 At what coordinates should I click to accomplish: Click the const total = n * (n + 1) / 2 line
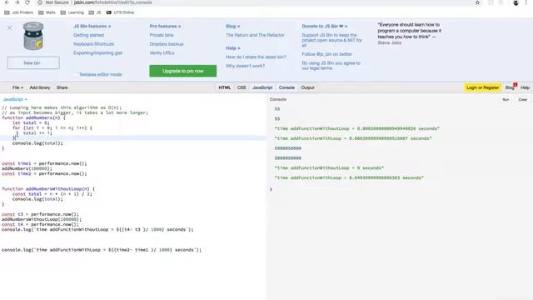[x=52, y=194]
